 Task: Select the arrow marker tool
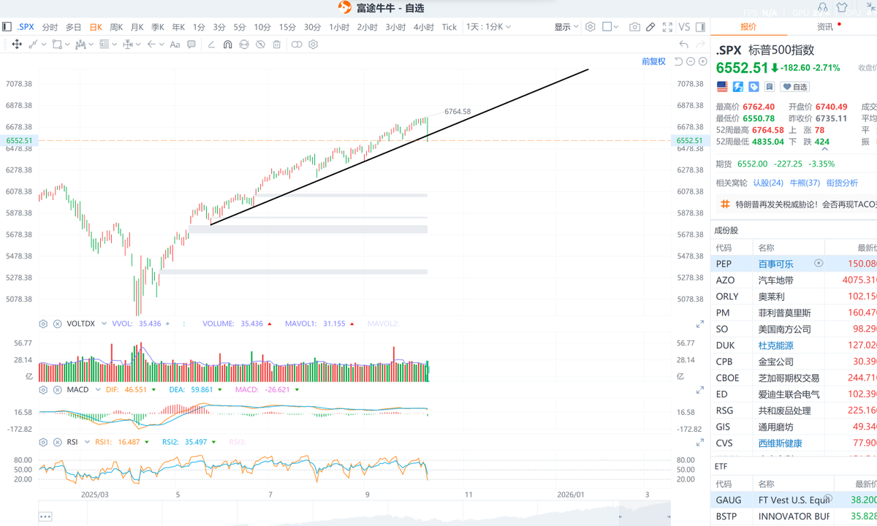(x=151, y=45)
